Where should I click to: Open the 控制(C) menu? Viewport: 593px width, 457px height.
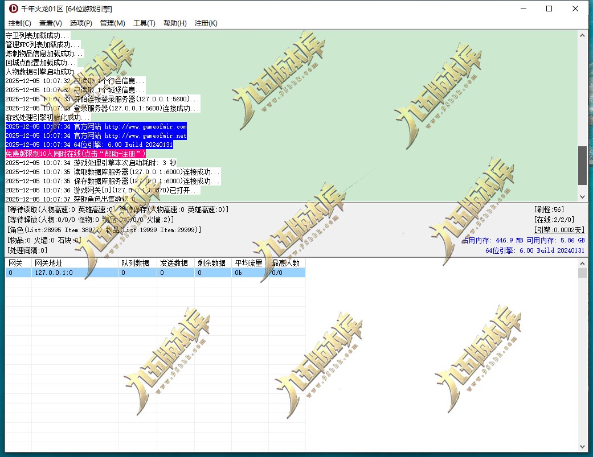coord(20,23)
